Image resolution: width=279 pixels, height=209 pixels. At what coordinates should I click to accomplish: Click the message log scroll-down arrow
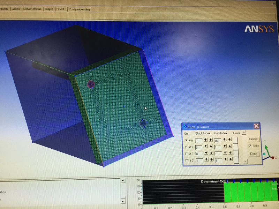[x=123, y=201]
